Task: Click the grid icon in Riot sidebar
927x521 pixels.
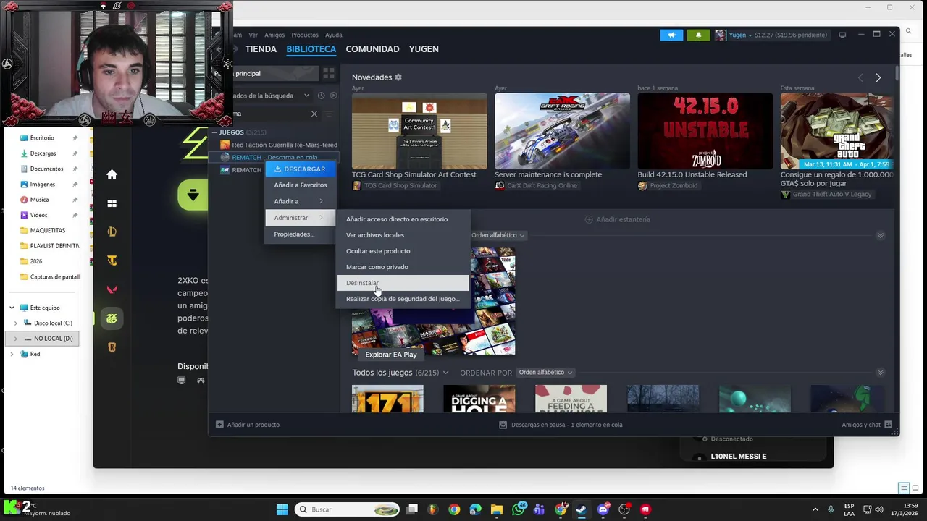Action: pyautogui.click(x=112, y=204)
